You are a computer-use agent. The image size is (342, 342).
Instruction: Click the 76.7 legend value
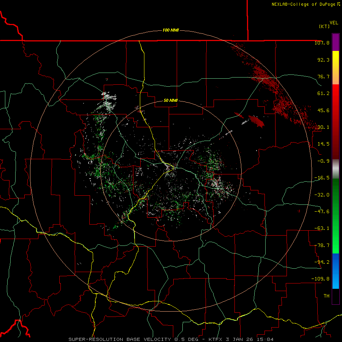pyautogui.click(x=323, y=76)
